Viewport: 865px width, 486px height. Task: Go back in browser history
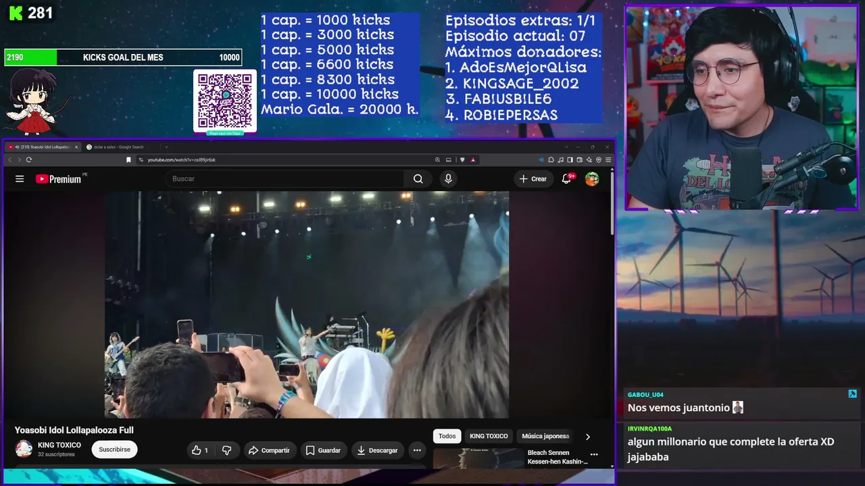coord(9,160)
